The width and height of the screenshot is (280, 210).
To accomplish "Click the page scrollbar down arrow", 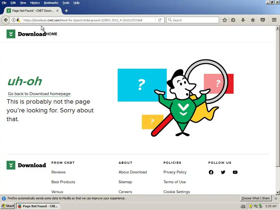I will pyautogui.click(x=278, y=192).
